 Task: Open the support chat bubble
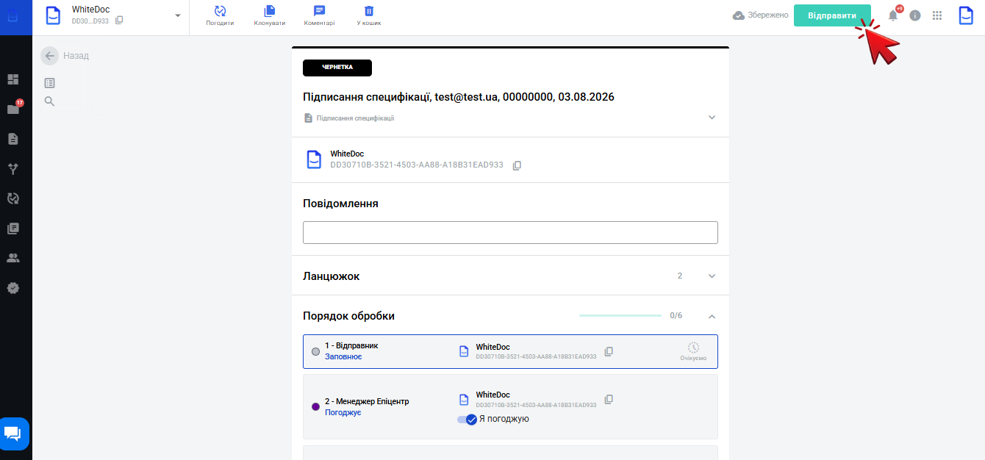click(x=15, y=434)
